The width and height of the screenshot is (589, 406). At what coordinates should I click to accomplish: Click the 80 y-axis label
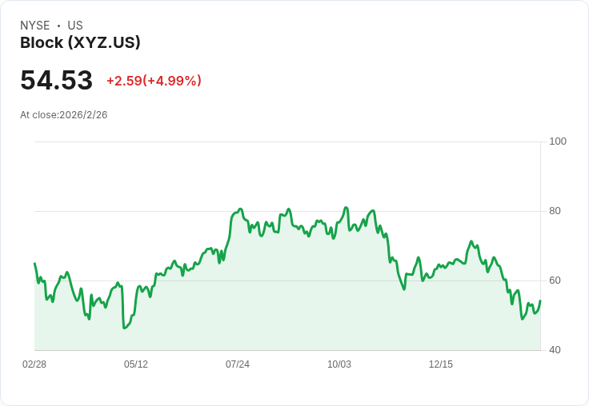click(x=555, y=211)
